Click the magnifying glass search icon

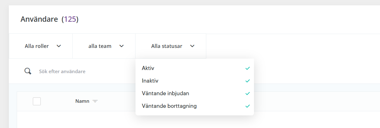[28, 71]
